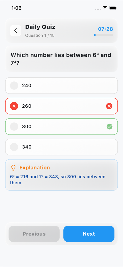This screenshot has height=267, width=123.
Task: Tap the red X radio circle beside 260
Action: (14, 106)
